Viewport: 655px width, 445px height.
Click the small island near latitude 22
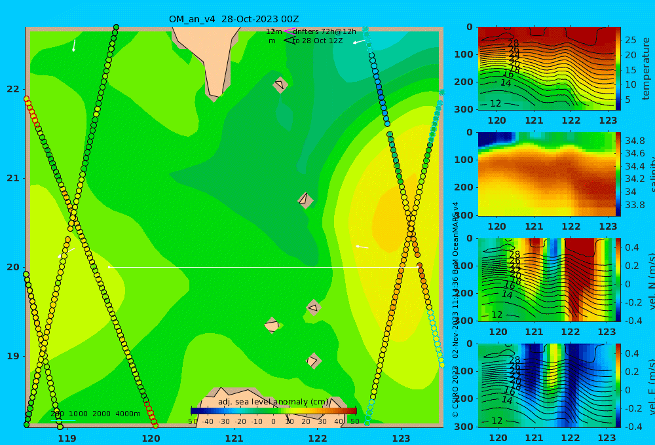click(x=280, y=84)
